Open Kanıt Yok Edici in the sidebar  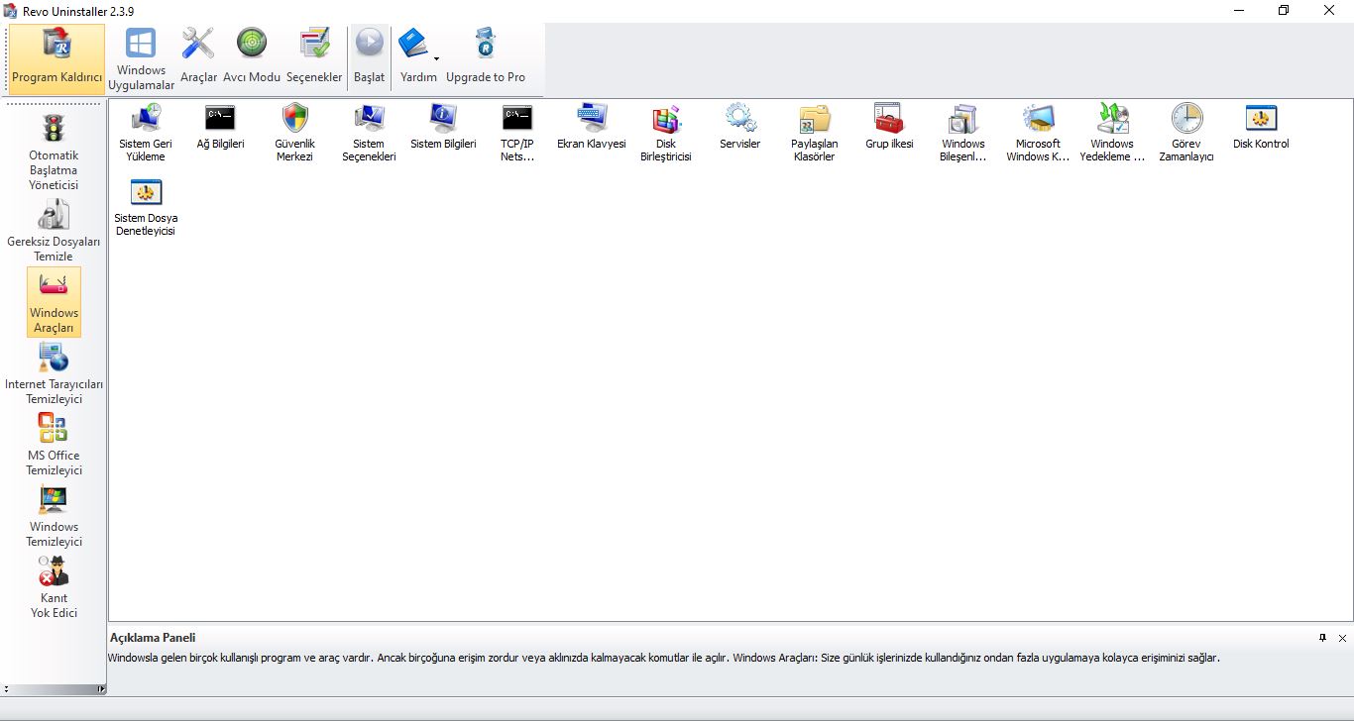click(x=54, y=586)
